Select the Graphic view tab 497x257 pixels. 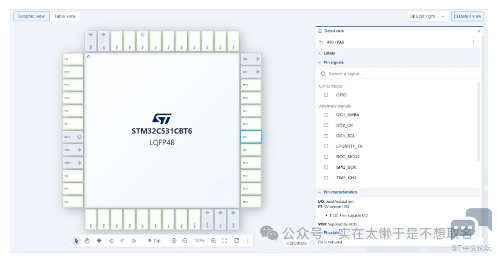[x=31, y=16]
